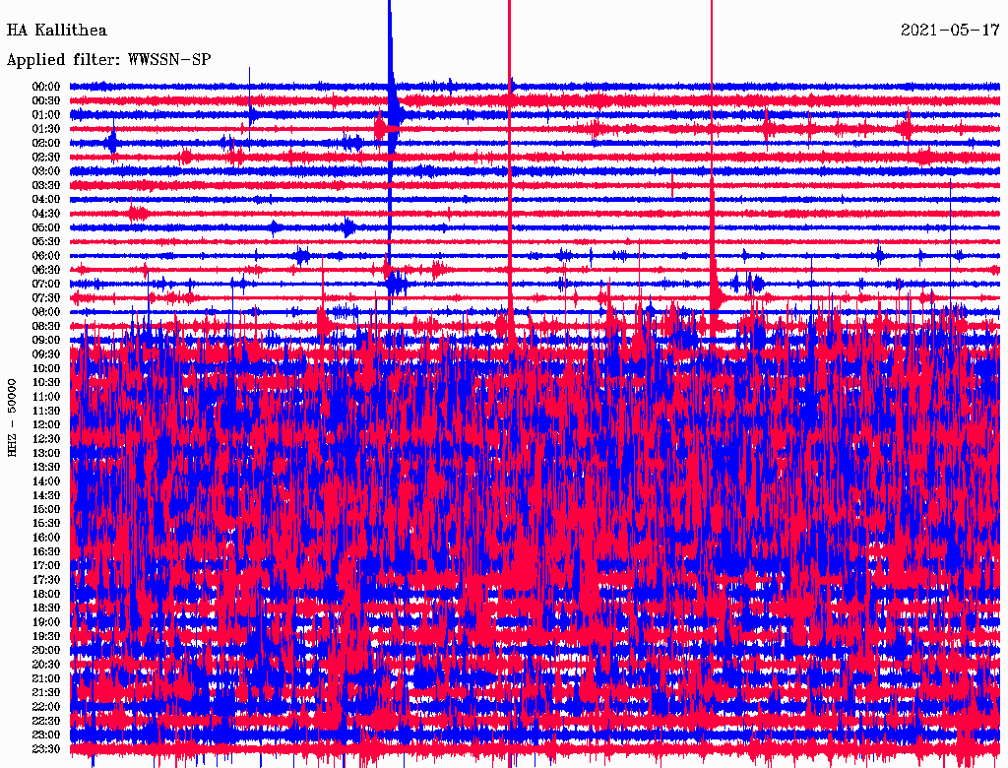Select the 14:30 time row label
This screenshot has width=1008, height=768.
coord(46,495)
